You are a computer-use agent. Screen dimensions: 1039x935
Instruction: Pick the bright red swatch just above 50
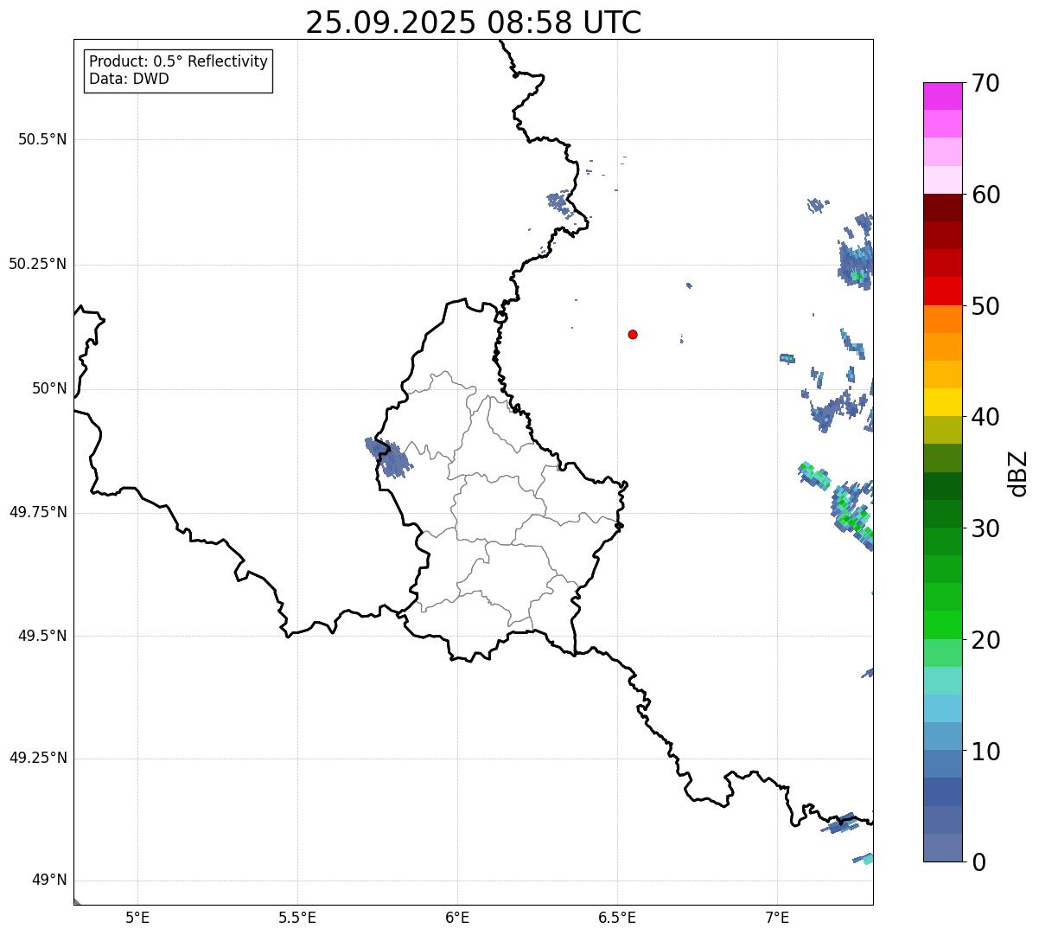pos(943,291)
